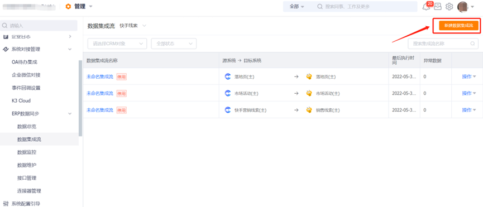Select 数据集成流 in sidebar

click(x=29, y=139)
